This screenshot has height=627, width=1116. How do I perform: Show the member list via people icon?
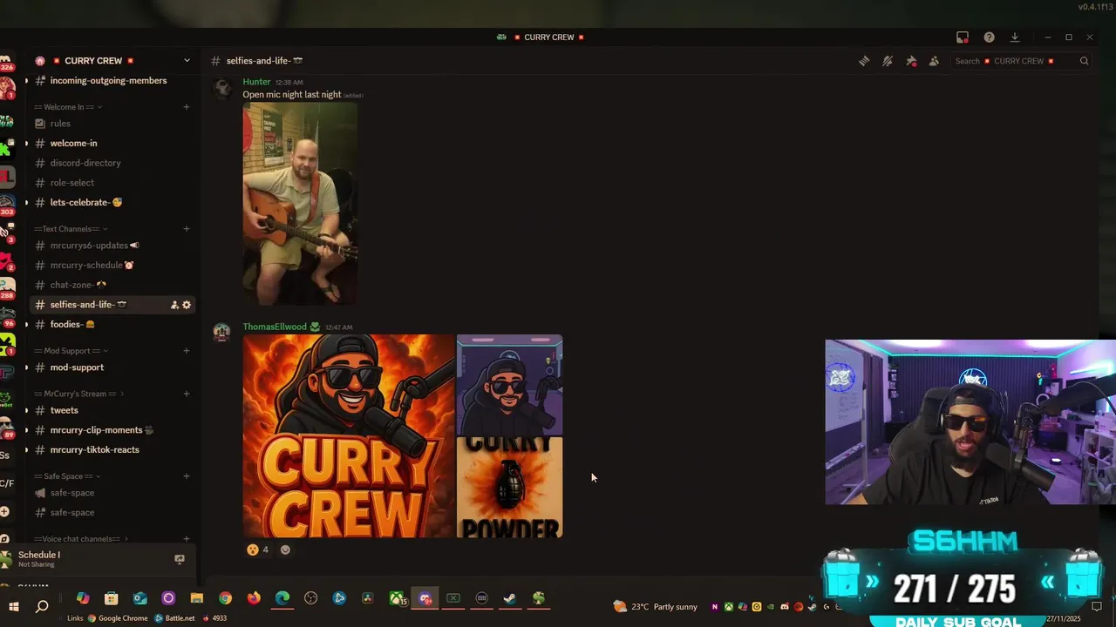(x=934, y=61)
